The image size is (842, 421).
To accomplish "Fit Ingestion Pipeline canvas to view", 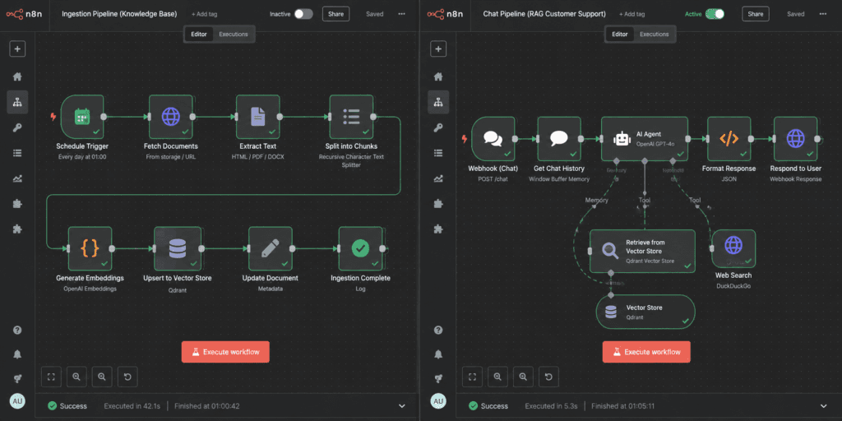I will (51, 377).
